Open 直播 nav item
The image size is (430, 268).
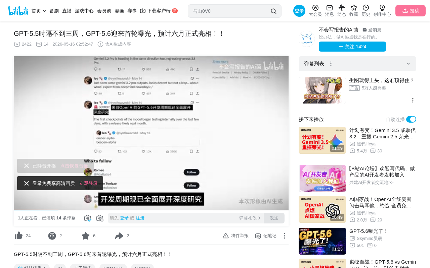67,11
